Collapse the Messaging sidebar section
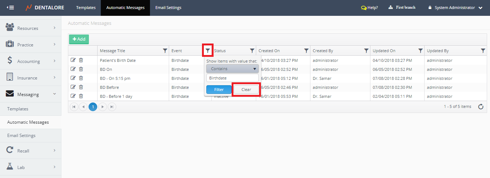This screenshot has height=178, width=490. click(30, 95)
